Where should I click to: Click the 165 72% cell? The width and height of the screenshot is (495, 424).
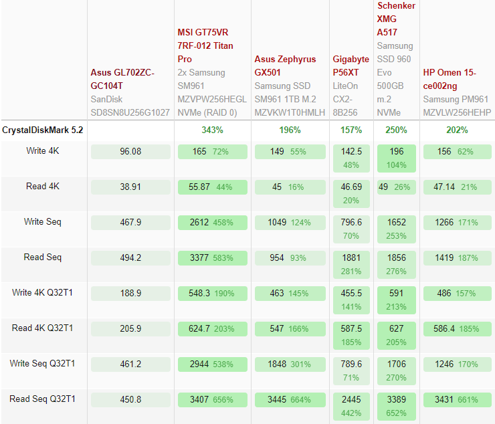tap(213, 152)
